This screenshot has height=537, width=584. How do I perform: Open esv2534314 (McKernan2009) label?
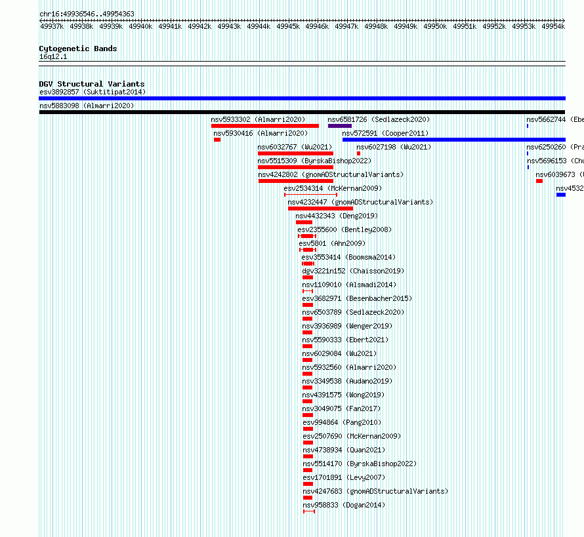(x=333, y=188)
